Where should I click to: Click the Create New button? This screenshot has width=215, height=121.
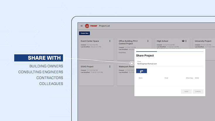pyautogui.click(x=85, y=33)
